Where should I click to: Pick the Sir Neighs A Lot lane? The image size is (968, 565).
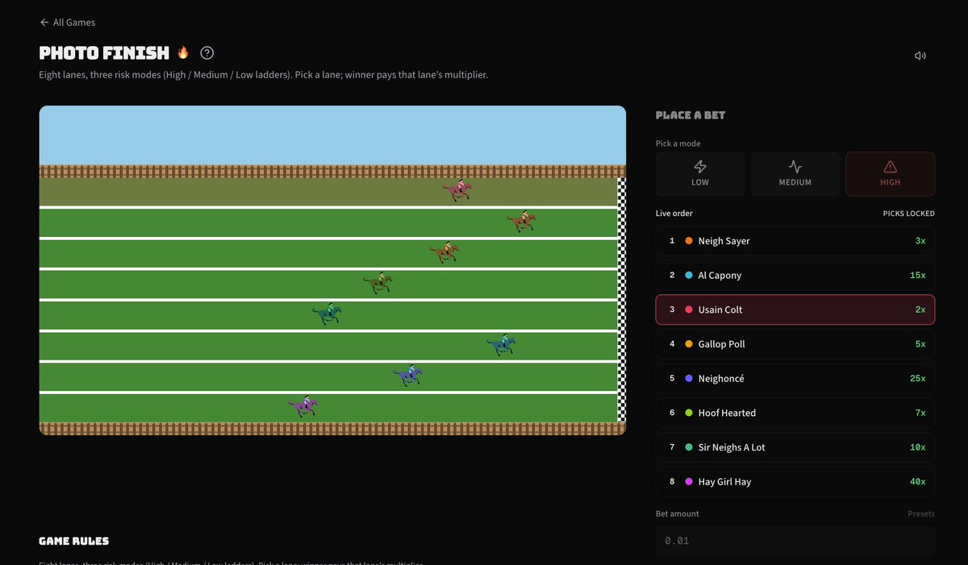click(x=795, y=447)
